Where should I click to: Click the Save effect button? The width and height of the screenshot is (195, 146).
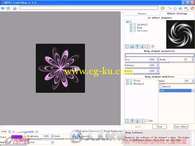click(181, 127)
